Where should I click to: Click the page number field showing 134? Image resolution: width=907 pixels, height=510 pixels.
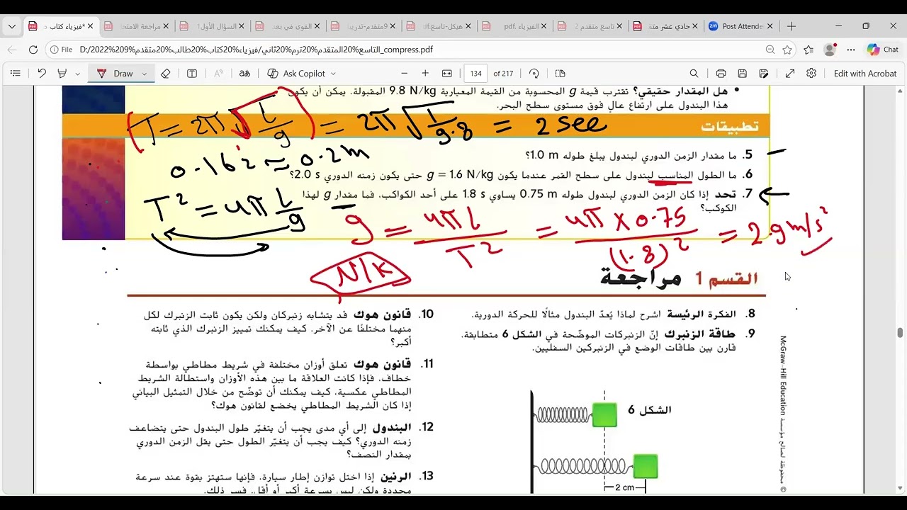pyautogui.click(x=475, y=73)
